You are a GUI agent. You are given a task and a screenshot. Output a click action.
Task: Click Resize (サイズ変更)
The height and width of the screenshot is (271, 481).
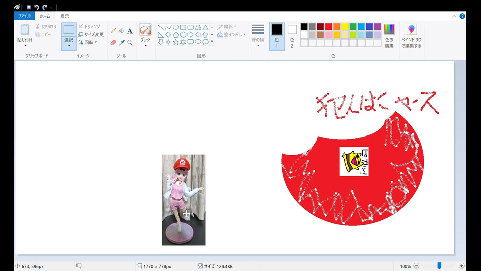pyautogui.click(x=91, y=35)
